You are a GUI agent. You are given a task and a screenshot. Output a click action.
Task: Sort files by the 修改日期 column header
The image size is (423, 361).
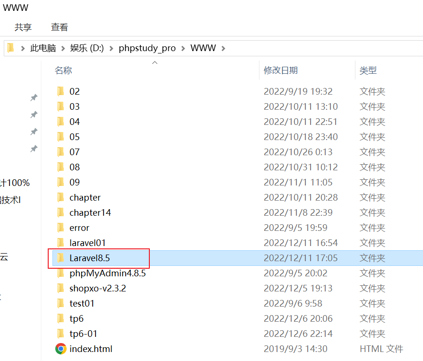pos(281,70)
